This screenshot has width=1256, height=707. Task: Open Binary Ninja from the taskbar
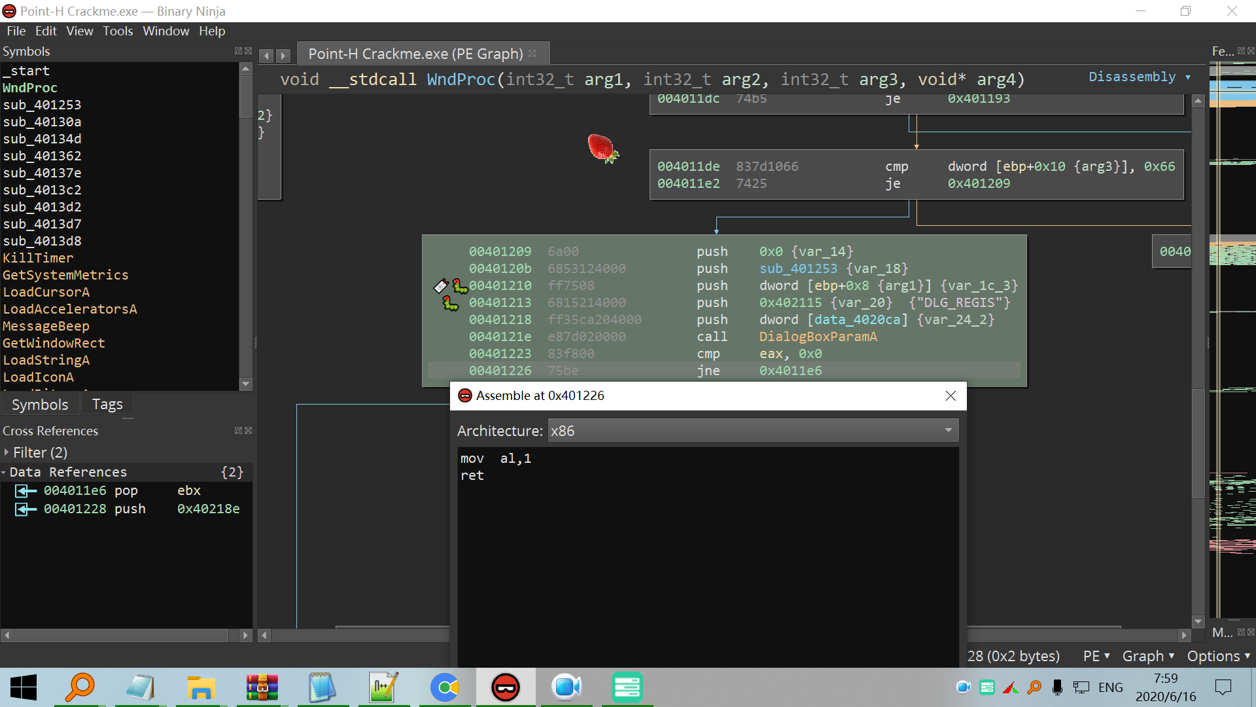tap(506, 687)
